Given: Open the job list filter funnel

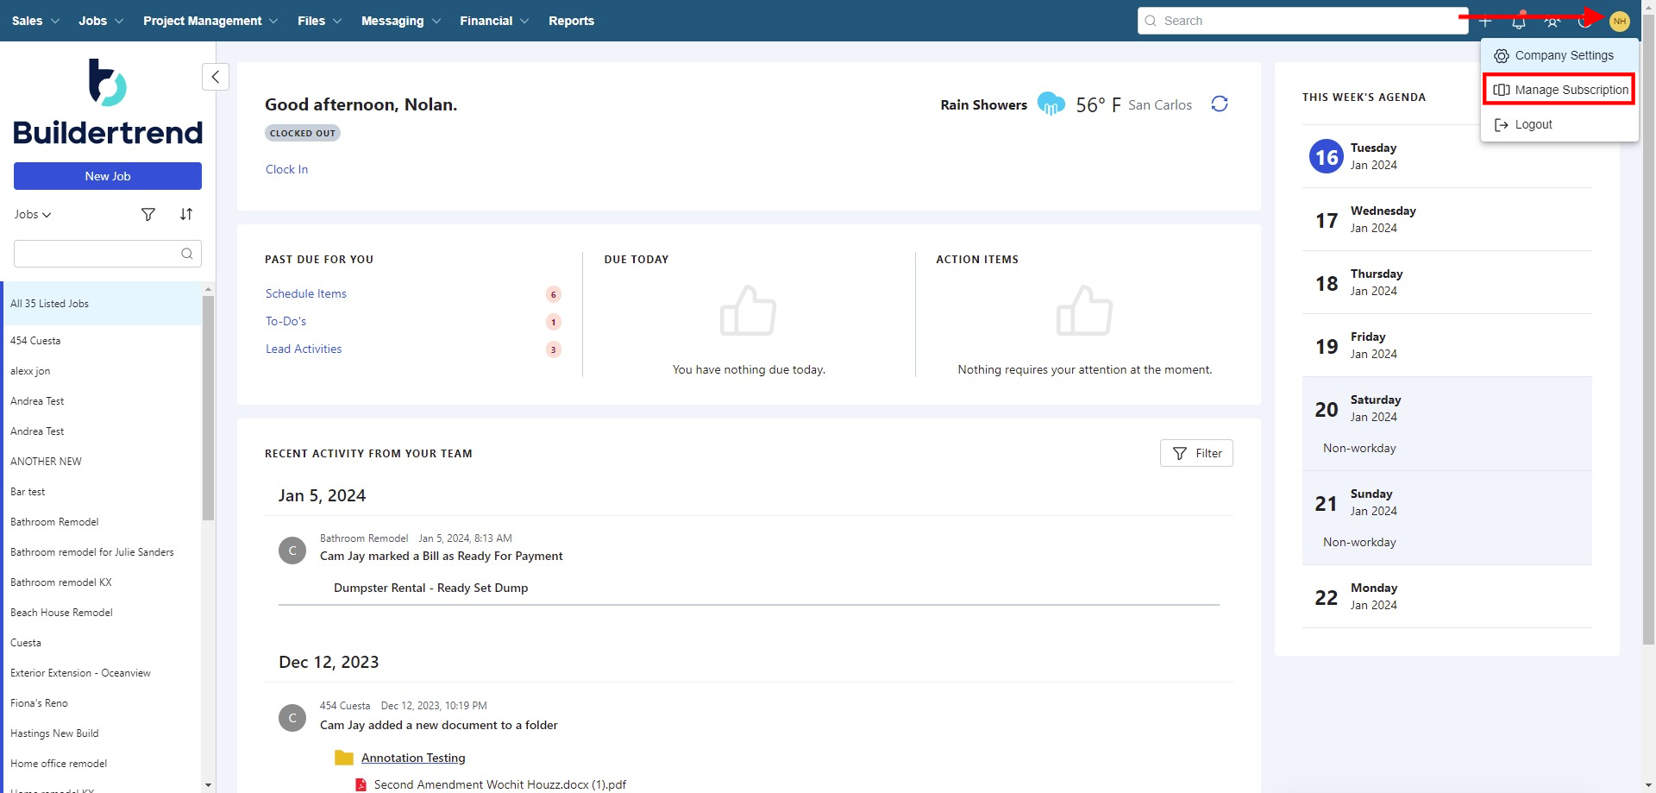Looking at the screenshot, I should 148,214.
